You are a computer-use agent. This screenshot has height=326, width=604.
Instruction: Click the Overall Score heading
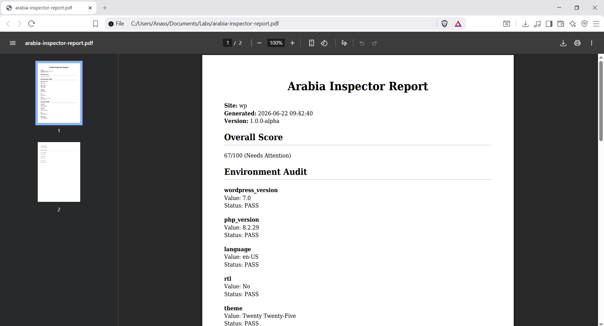point(253,137)
